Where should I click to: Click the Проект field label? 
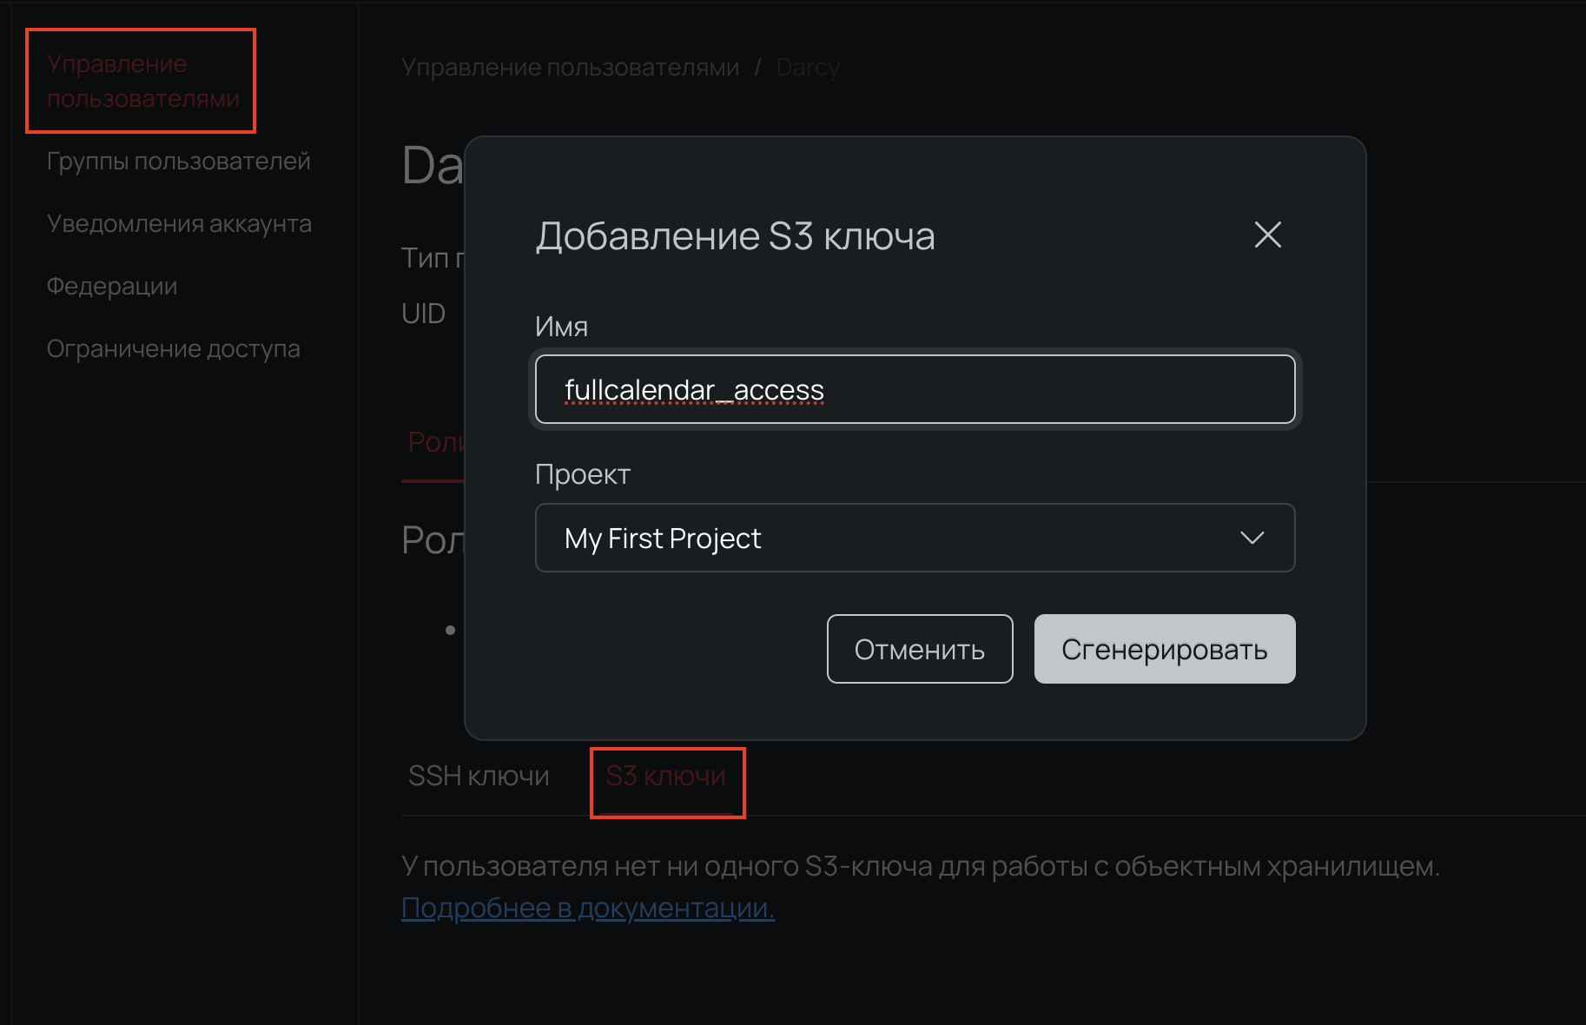[582, 474]
